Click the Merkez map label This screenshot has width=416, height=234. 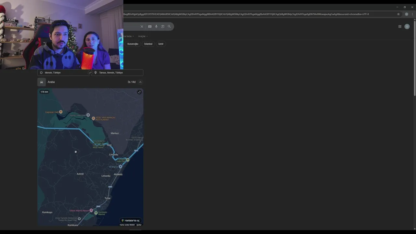coord(115,133)
